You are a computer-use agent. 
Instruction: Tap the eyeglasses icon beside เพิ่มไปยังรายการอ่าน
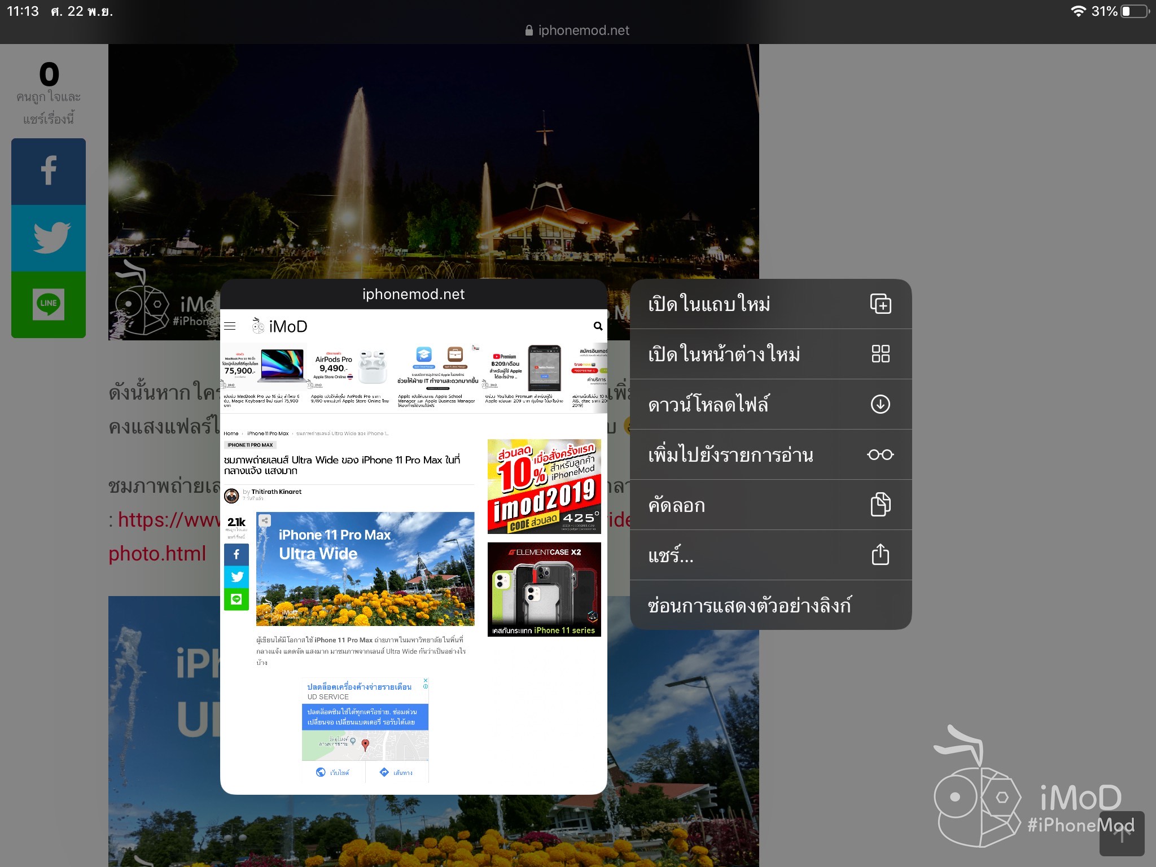(881, 454)
